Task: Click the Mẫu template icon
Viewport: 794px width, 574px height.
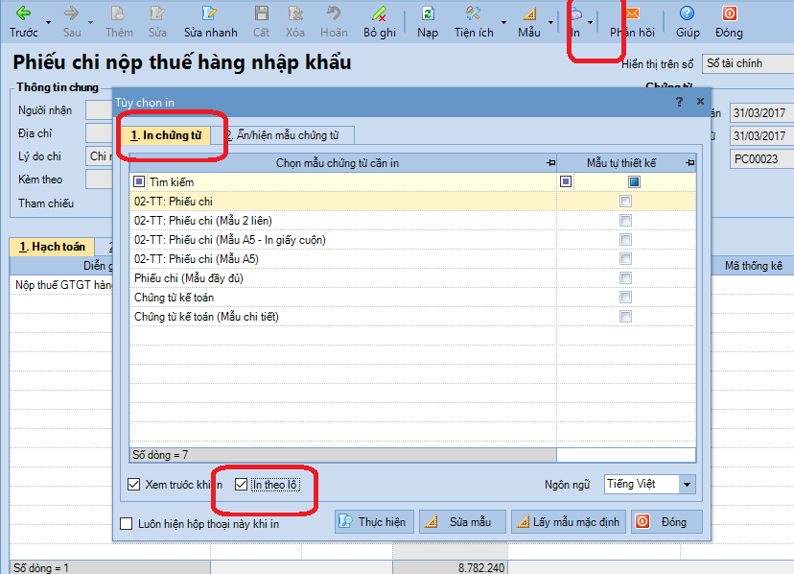Action: pyautogui.click(x=529, y=13)
